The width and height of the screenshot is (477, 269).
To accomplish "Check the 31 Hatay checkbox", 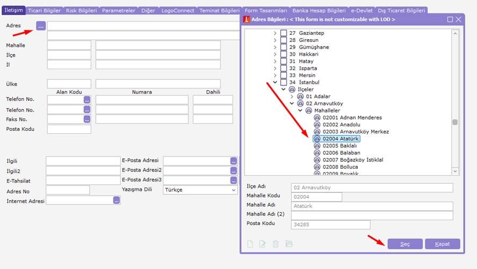I will pyautogui.click(x=284, y=61).
